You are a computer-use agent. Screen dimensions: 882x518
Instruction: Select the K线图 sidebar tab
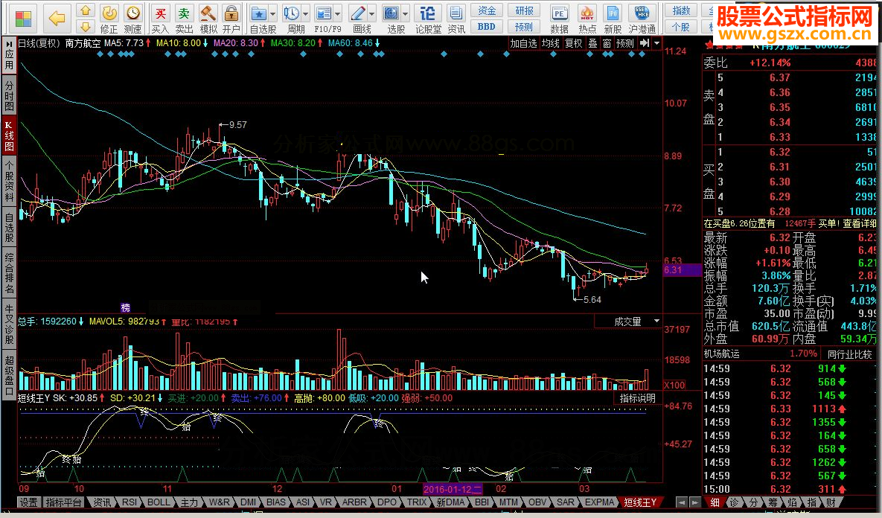tap(9, 135)
